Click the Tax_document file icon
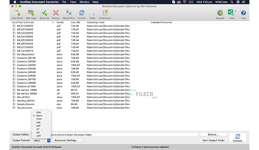 [14, 108]
